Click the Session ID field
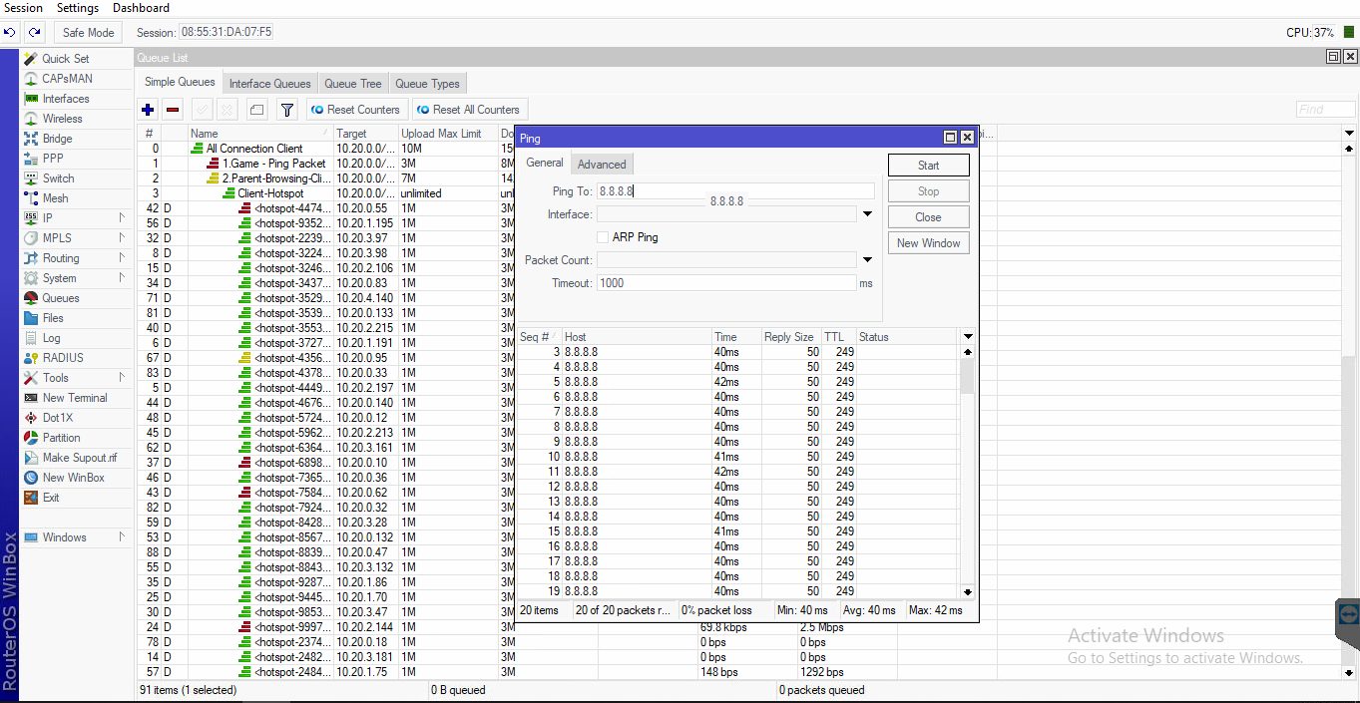Viewport: 1360px width, 703px height. coord(227,33)
